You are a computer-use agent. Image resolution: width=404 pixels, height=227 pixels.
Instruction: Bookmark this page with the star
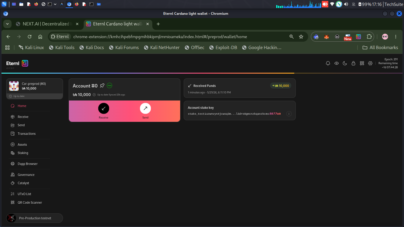(301, 37)
